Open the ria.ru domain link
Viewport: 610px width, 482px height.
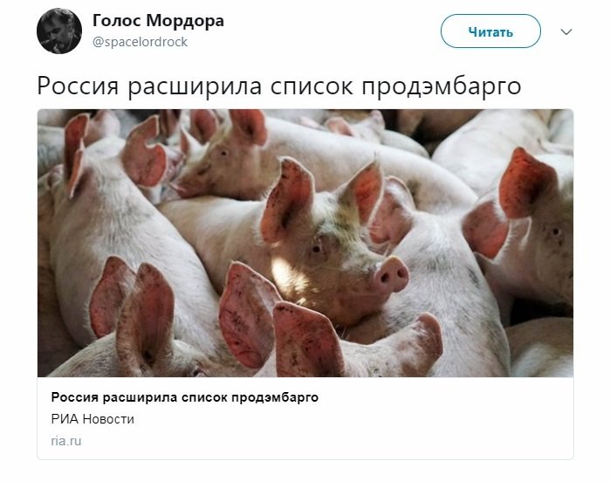[x=66, y=441]
